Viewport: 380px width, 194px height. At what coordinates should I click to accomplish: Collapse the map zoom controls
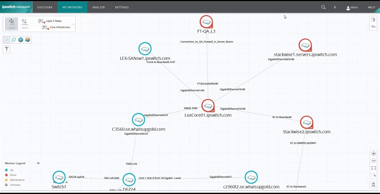click(x=373, y=184)
